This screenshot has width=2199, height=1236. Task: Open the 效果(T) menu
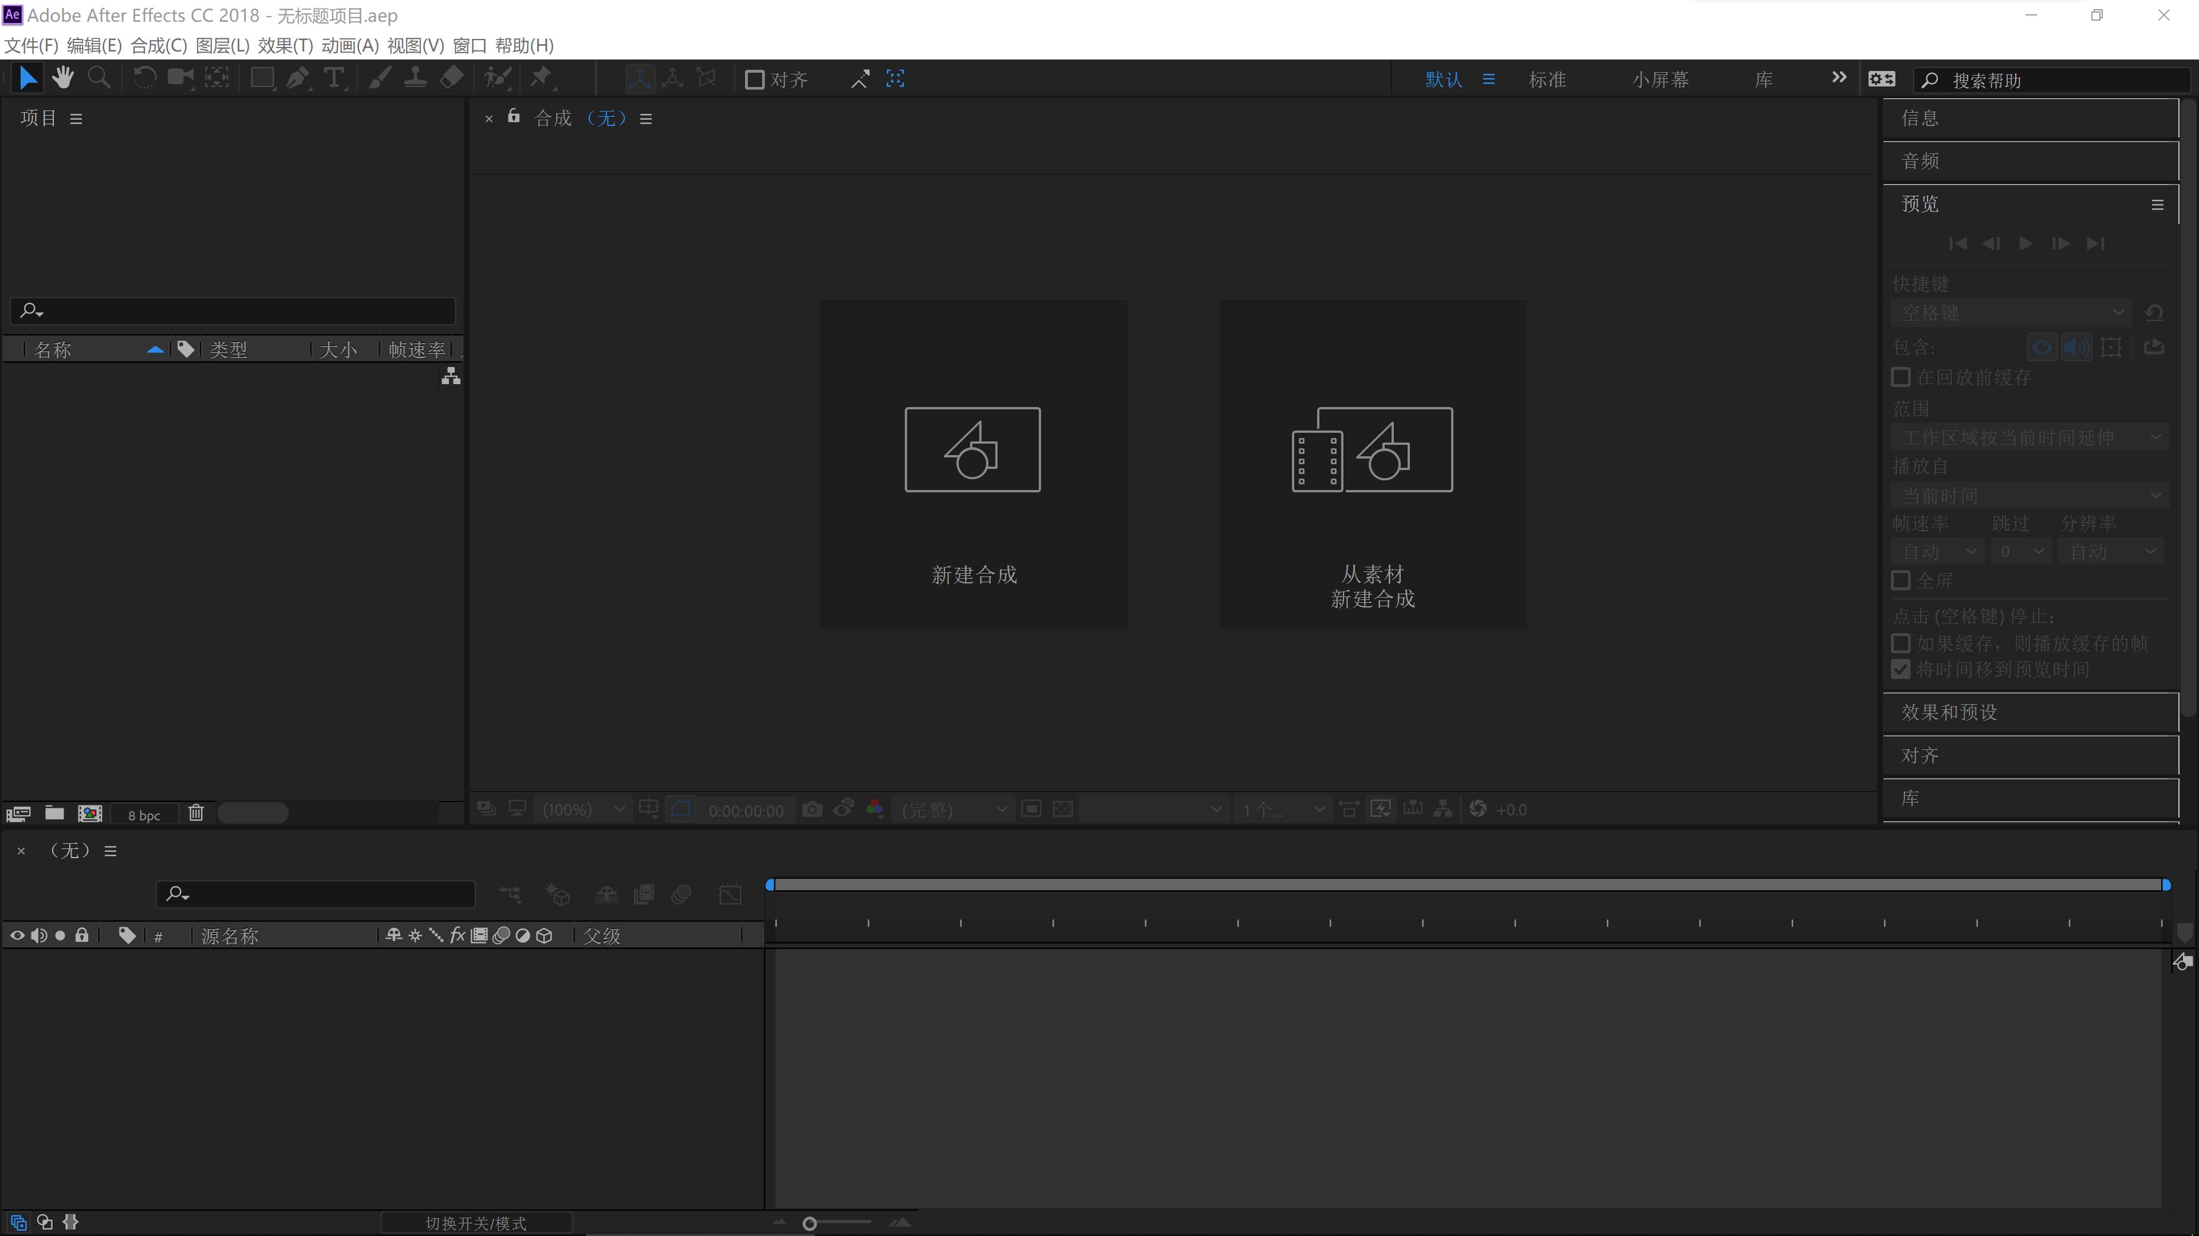coord(285,45)
